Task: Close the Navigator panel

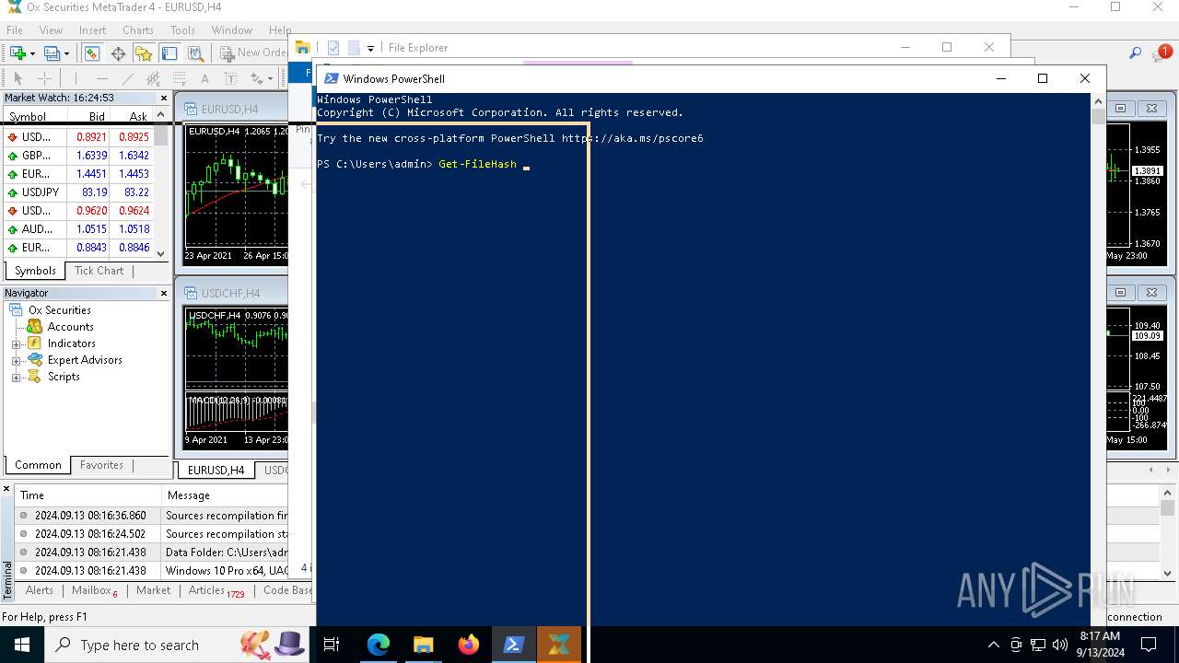Action: point(164,293)
